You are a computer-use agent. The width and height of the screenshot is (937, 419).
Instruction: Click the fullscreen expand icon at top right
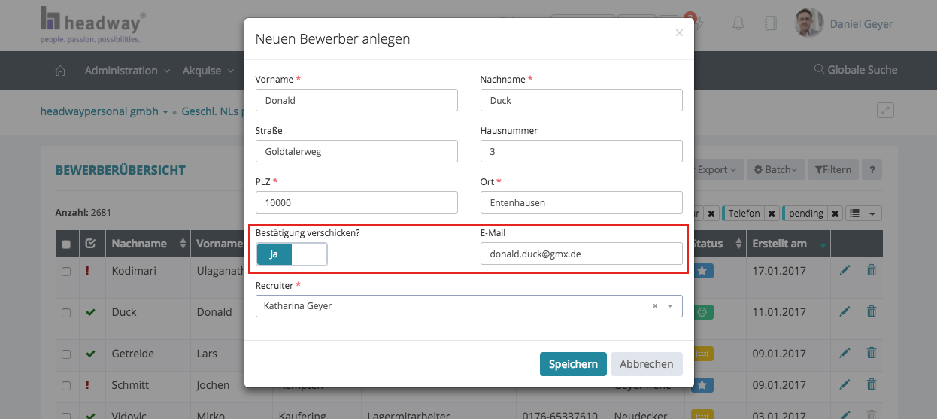point(886,111)
